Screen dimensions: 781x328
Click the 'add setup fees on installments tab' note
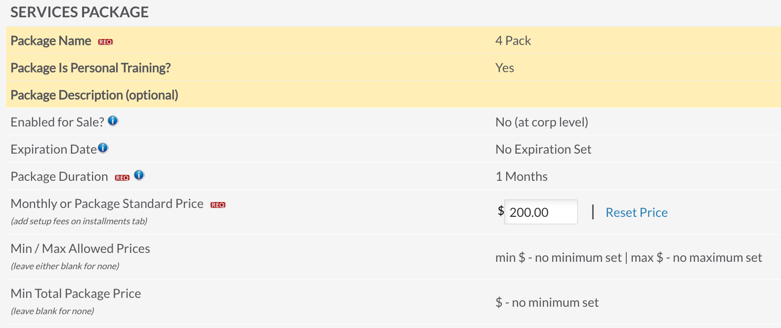pos(79,221)
